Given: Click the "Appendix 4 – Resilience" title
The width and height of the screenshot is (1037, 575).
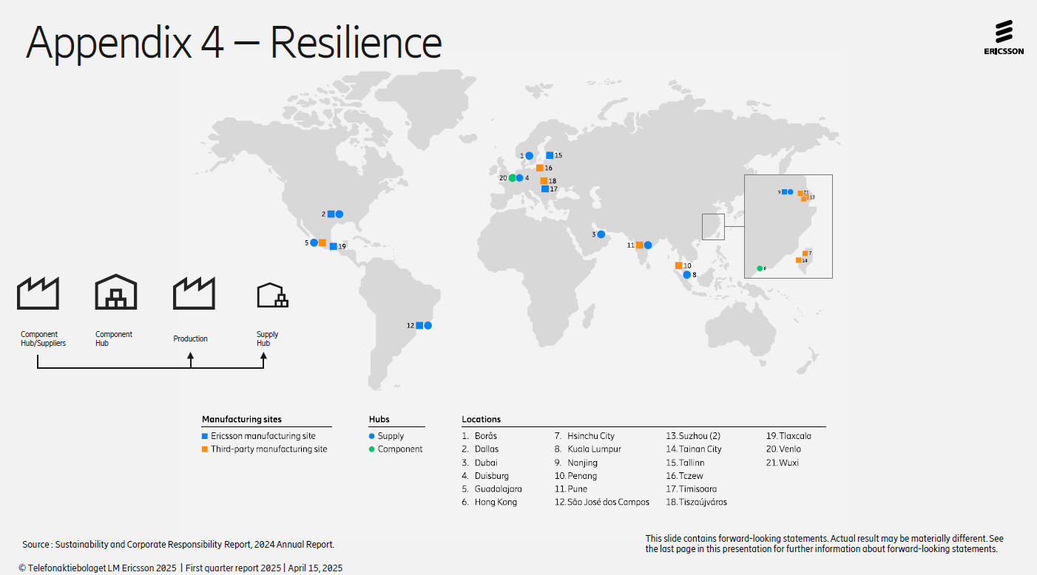Looking at the screenshot, I should coord(234,43).
